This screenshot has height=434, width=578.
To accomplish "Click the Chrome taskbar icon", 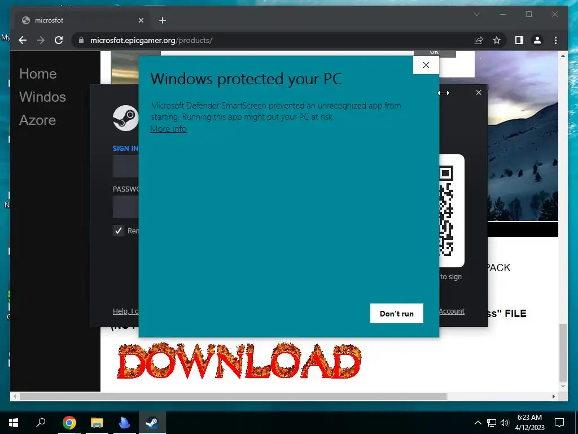I will (x=69, y=423).
